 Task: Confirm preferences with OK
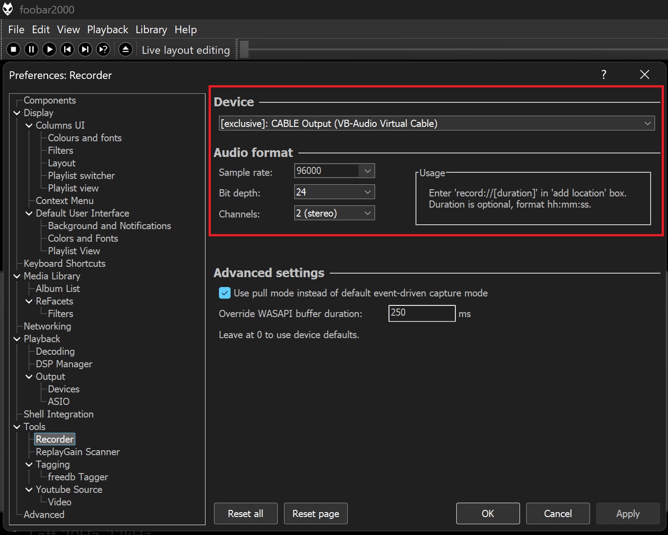(488, 513)
